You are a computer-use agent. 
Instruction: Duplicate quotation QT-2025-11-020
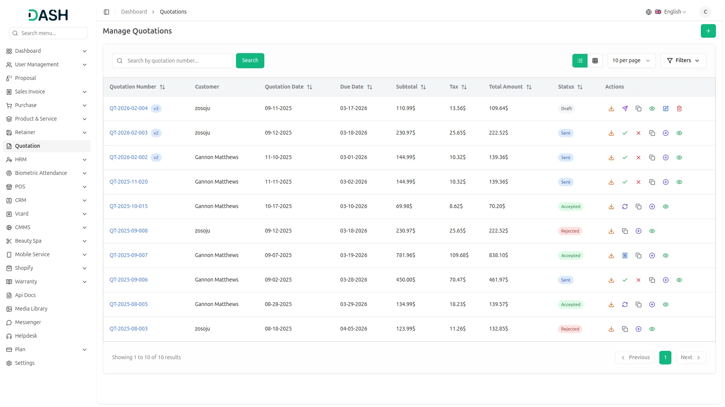tap(652, 182)
